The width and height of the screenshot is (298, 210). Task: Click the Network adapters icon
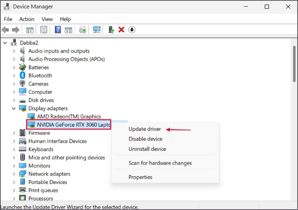coord(22,174)
